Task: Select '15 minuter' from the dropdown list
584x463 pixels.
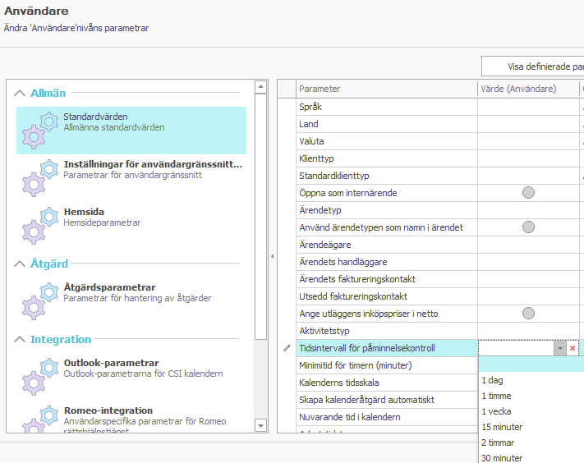Action: 501,427
